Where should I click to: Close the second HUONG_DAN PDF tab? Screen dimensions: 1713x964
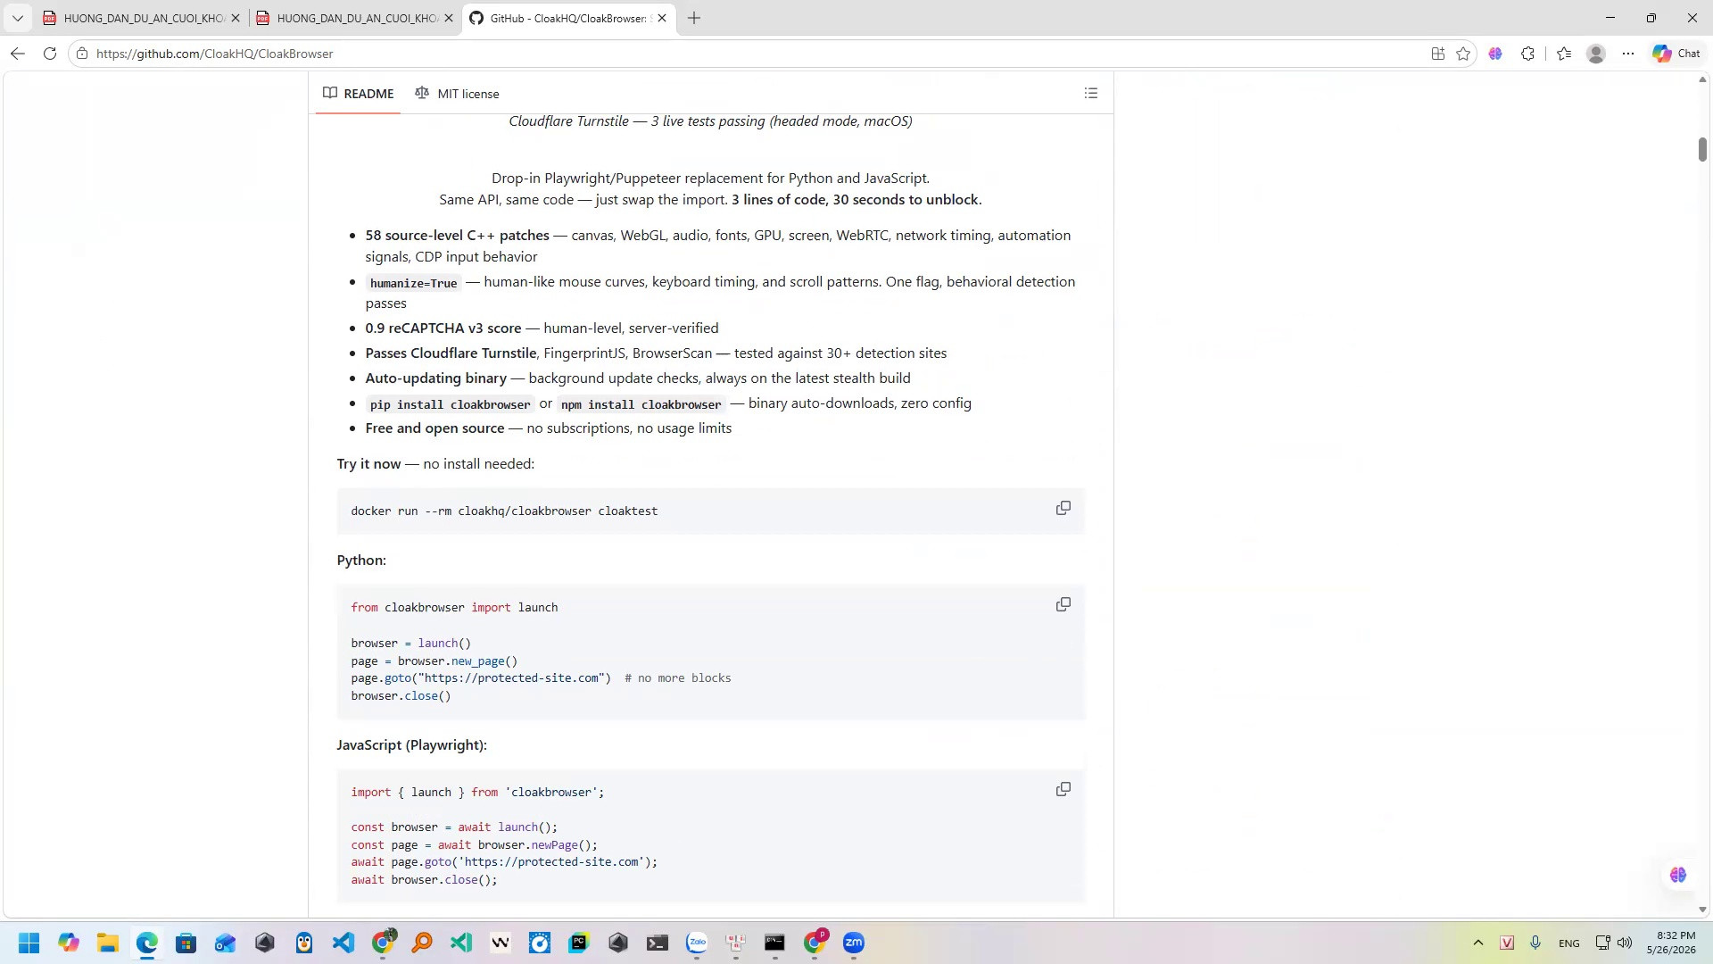point(449,18)
